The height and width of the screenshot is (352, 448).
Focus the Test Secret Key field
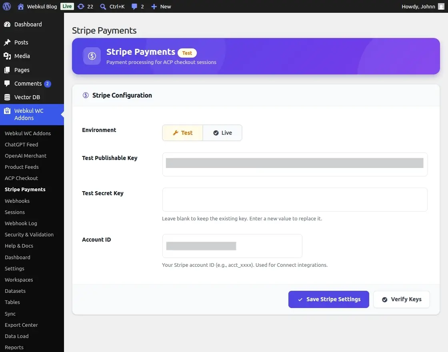click(x=295, y=200)
